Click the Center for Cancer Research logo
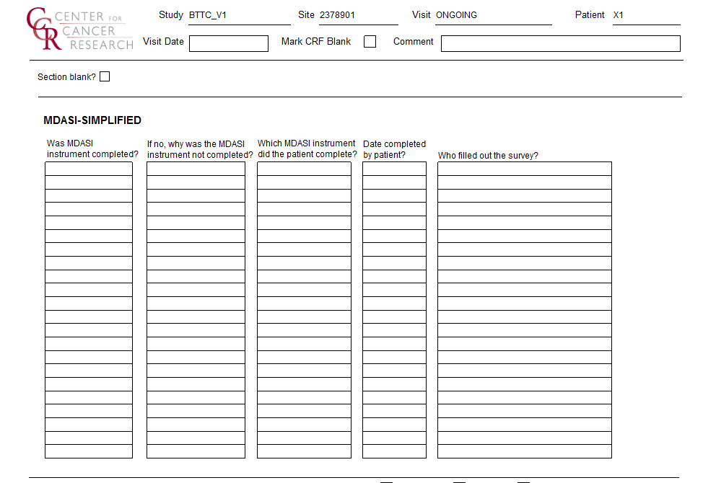This screenshot has height=483, width=716. coord(79,30)
